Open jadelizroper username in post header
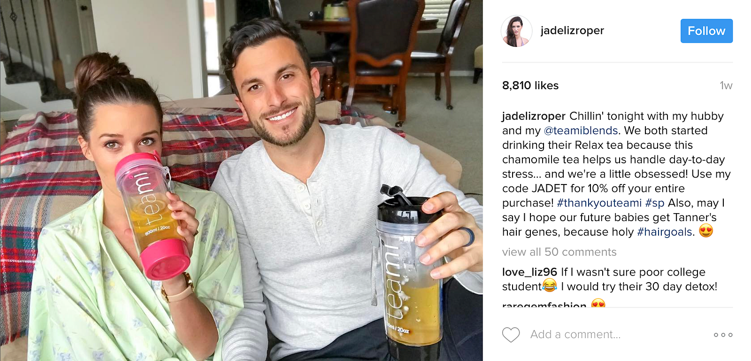The height and width of the screenshot is (361, 751). click(x=572, y=31)
